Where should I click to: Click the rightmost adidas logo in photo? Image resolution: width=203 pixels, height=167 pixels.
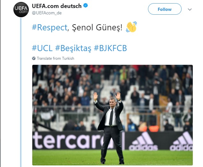(x=182, y=142)
